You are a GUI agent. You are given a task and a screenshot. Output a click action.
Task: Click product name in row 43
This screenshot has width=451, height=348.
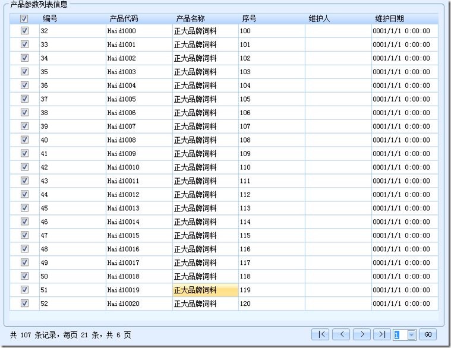pos(206,181)
